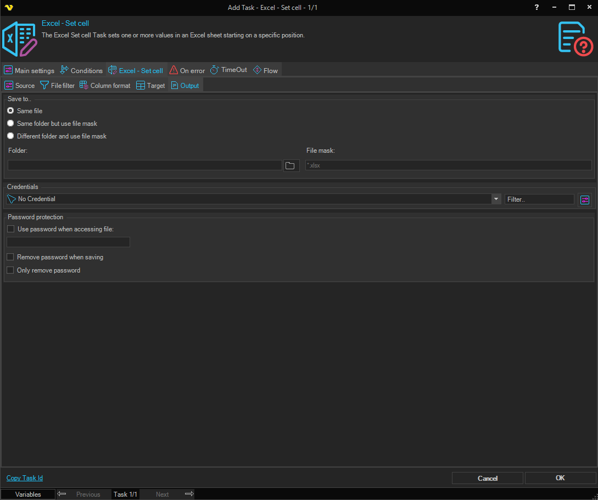This screenshot has width=598, height=500.
Task: Click the help document icon at top right
Action: (x=575, y=38)
